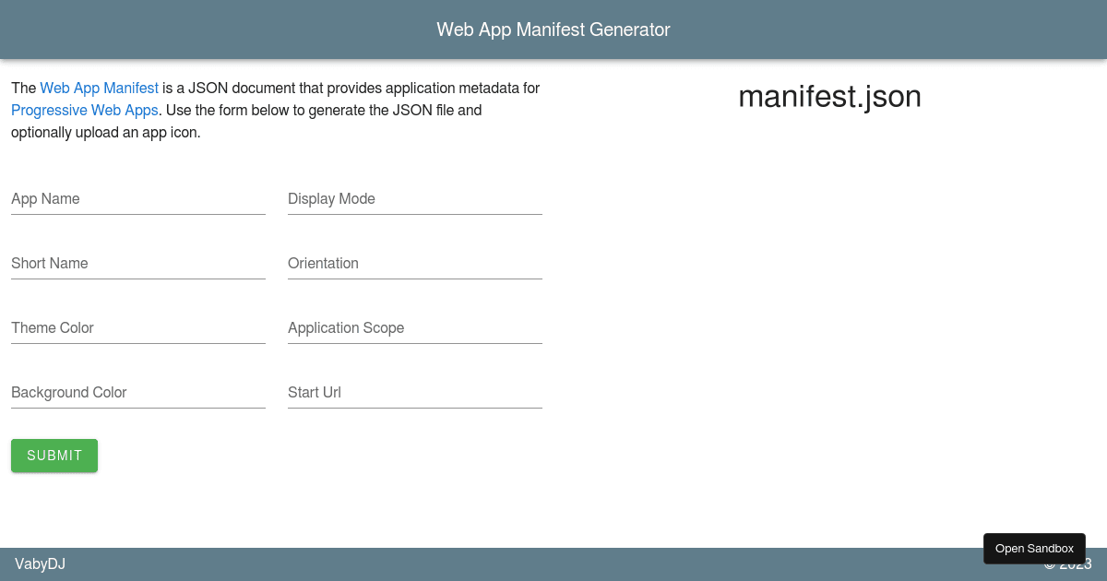The width and height of the screenshot is (1107, 581).
Task: Click the Start Url input field
Action: [414, 393]
